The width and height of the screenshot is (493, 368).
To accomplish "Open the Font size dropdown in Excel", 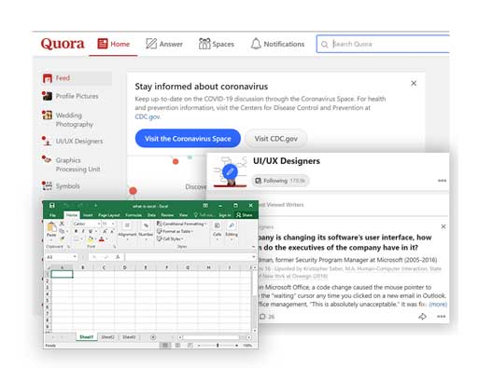I will (113, 224).
